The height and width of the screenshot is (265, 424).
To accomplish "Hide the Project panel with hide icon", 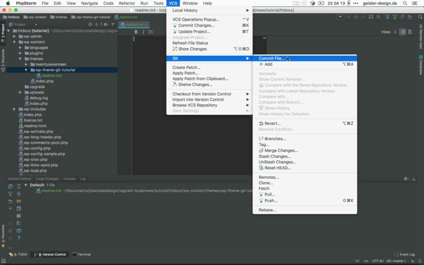I will pos(113,24).
